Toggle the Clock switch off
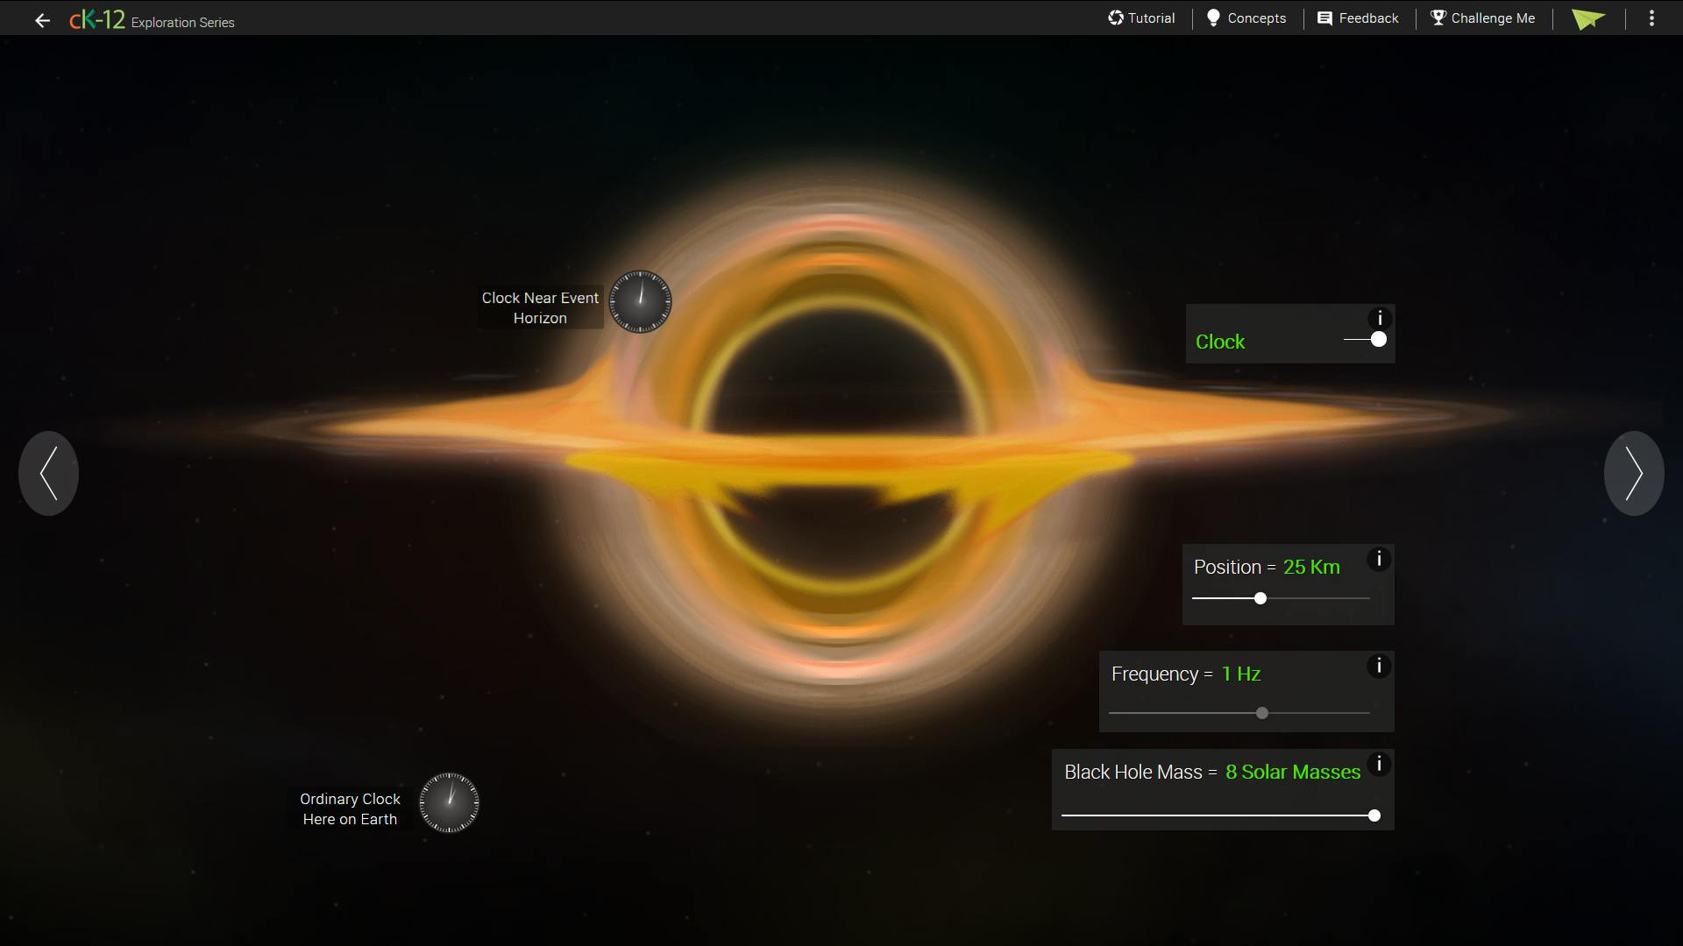Screen dimensions: 1683x946 coord(1367,340)
